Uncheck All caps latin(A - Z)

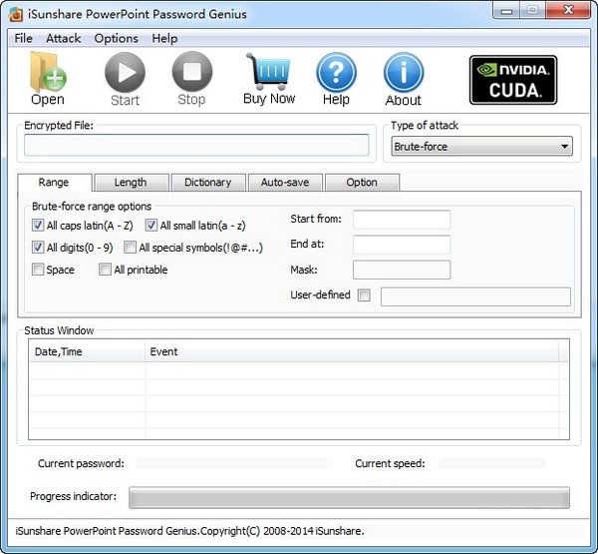tap(38, 225)
